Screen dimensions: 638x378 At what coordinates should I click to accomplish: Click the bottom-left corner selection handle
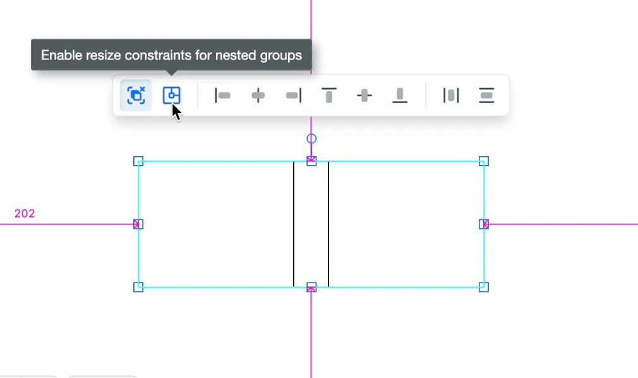coord(138,287)
